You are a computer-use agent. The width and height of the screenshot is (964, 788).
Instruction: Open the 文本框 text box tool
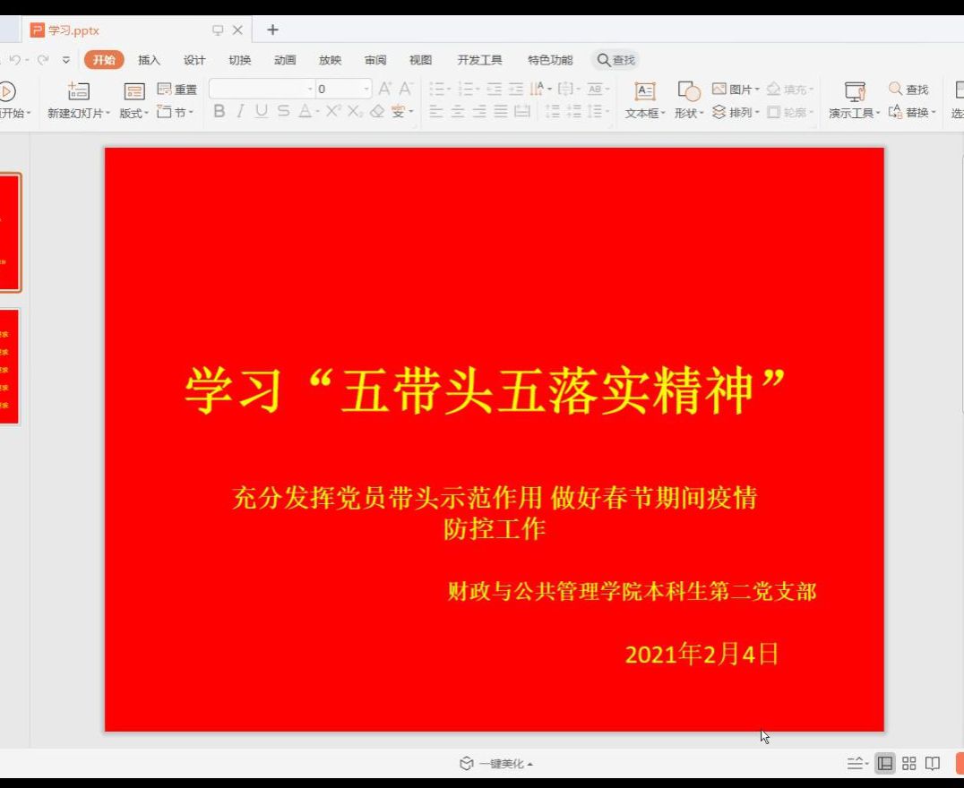(644, 91)
